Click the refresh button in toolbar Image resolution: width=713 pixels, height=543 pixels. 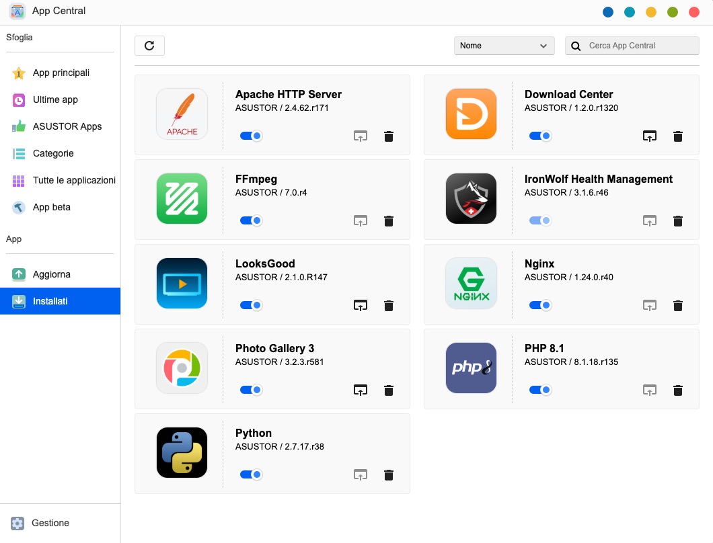[149, 46]
